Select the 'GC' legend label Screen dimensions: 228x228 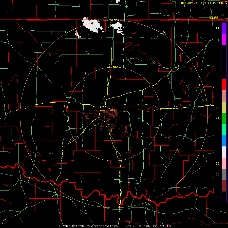(x=217, y=175)
